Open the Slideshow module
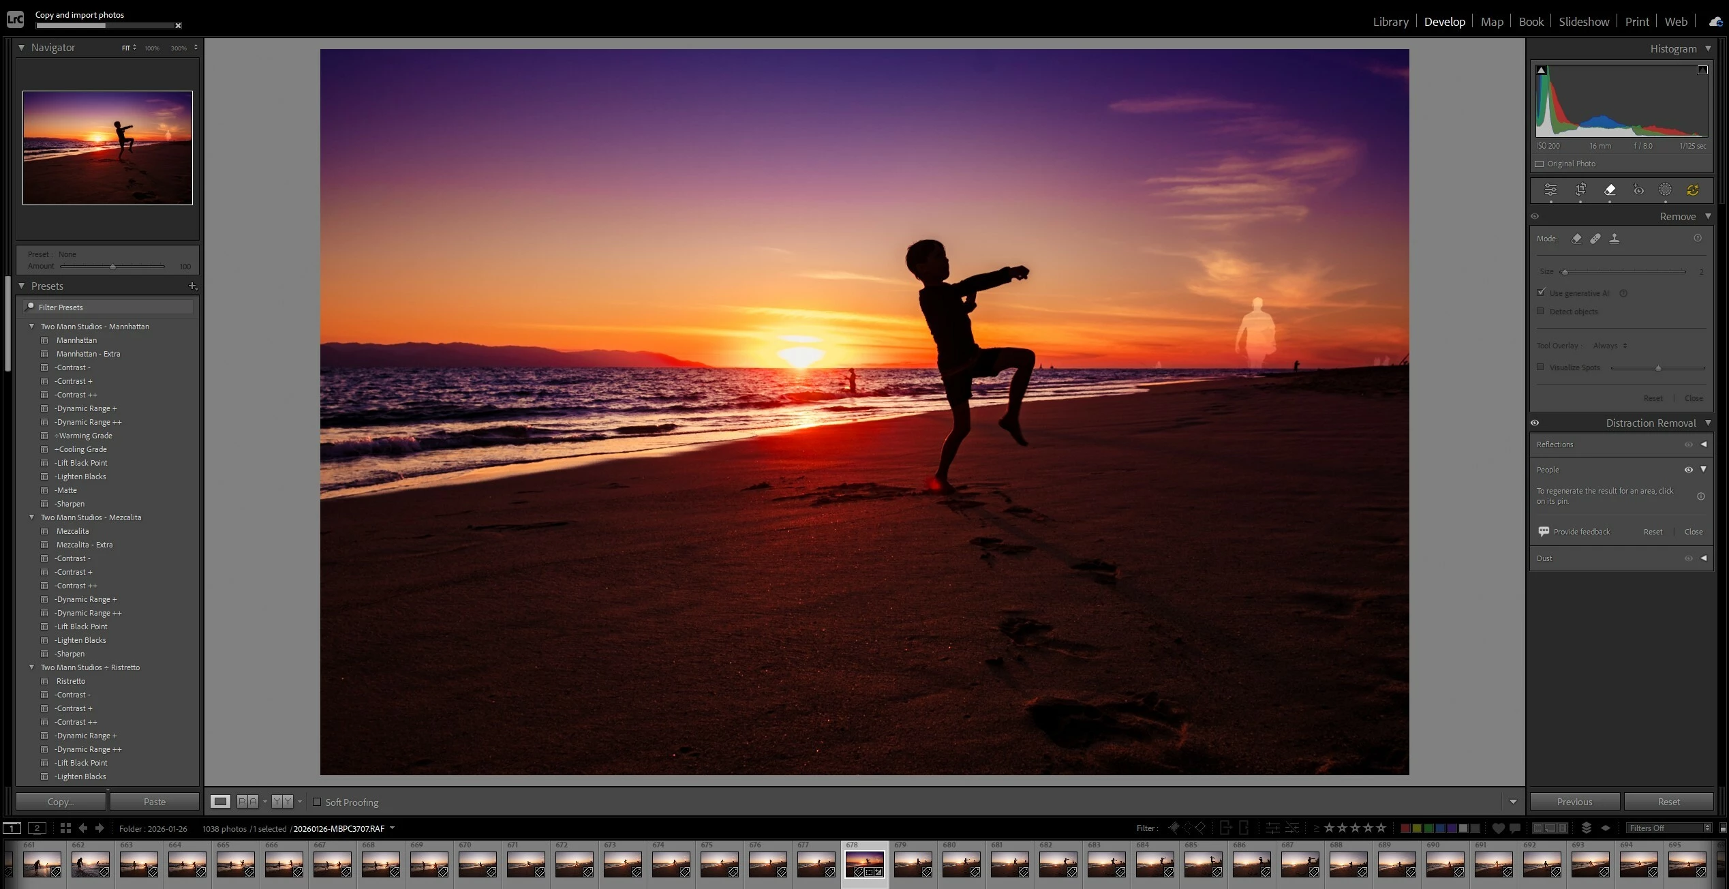This screenshot has height=889, width=1729. click(x=1584, y=22)
